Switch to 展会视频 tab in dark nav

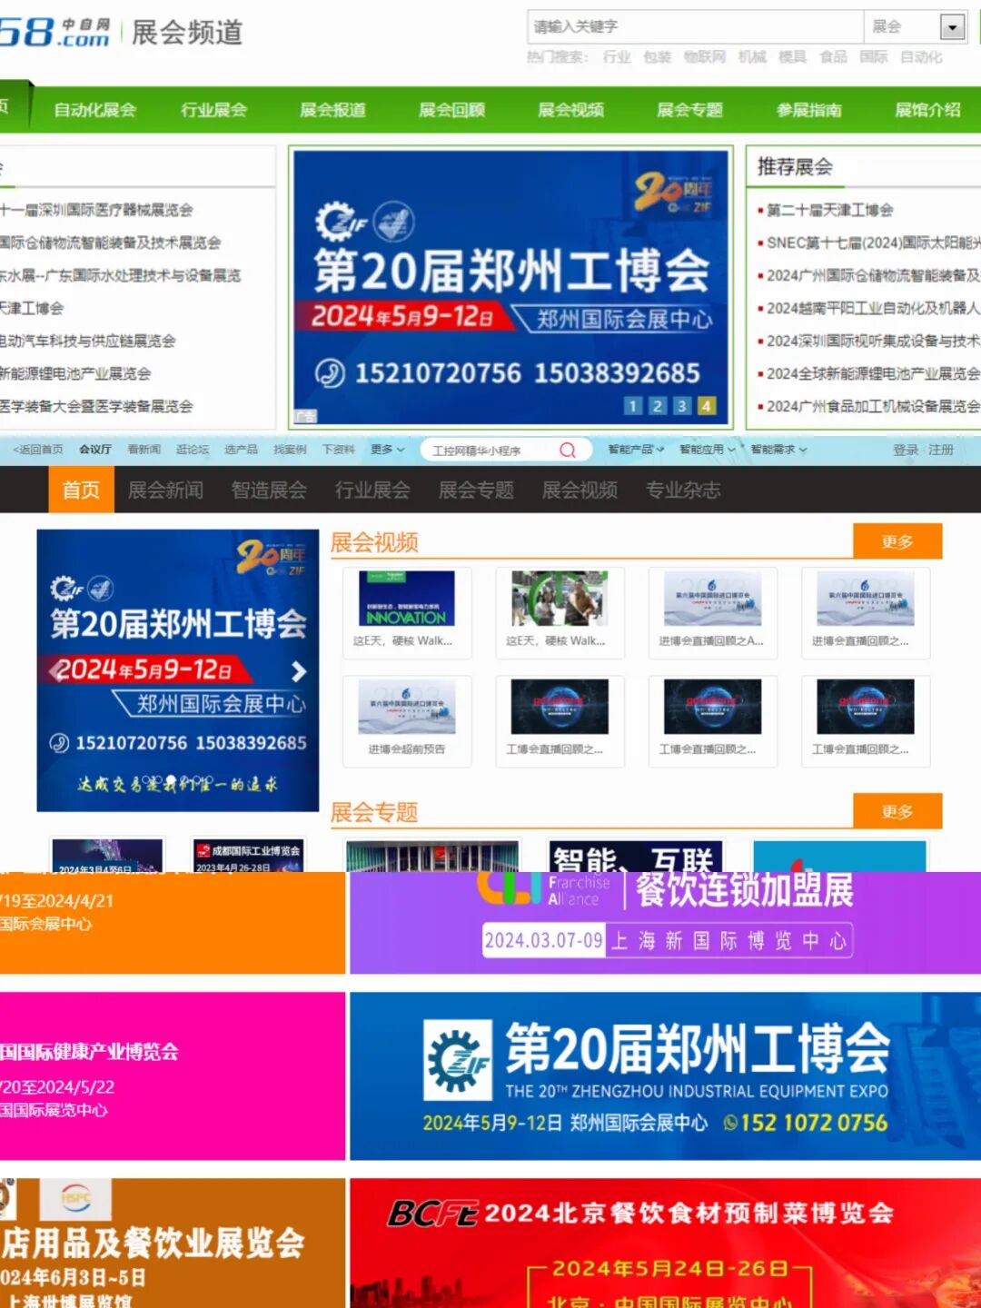click(580, 490)
